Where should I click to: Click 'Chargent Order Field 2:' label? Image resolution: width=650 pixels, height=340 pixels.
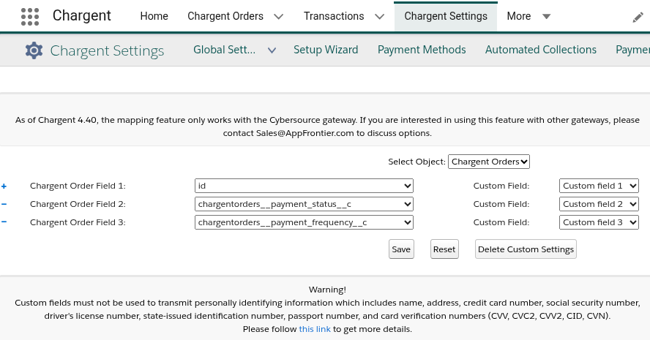[x=78, y=204]
